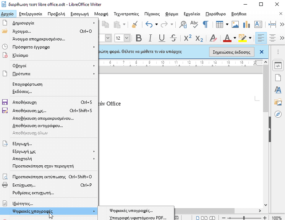
Task: Click the Undo arrow icon
Action: [x=149, y=24]
